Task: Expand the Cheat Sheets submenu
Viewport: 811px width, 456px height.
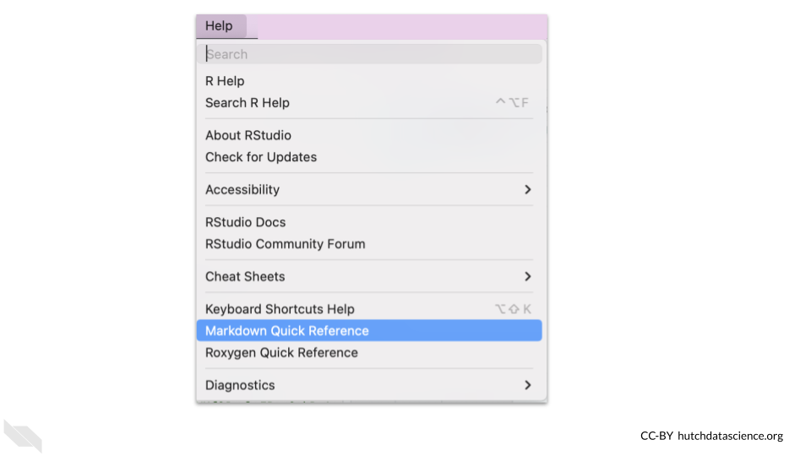Action: tap(369, 277)
